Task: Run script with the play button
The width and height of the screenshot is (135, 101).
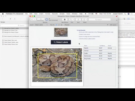Action: pyautogui.click(x=10, y=19)
